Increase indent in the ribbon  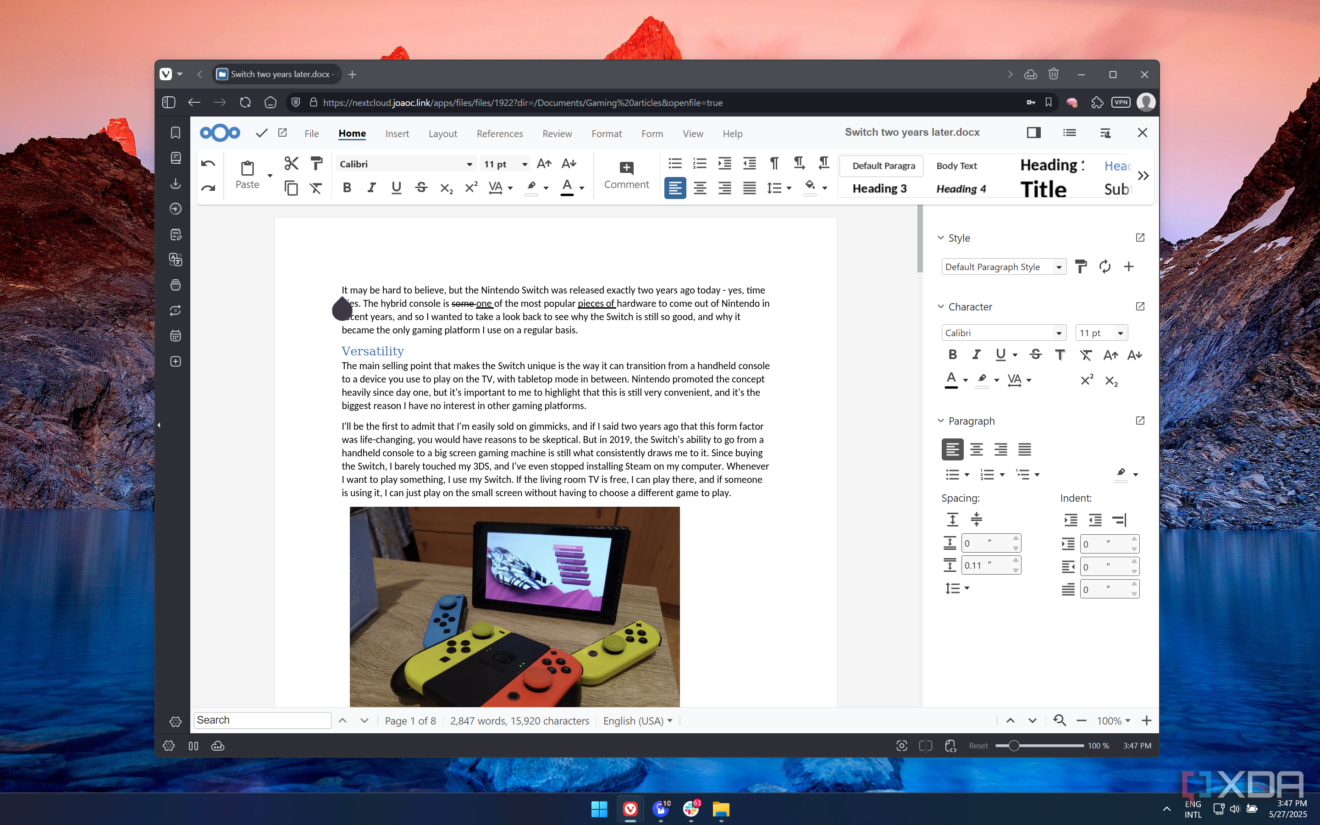[724, 163]
